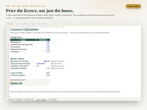Click the Exclusivity applied label
147x110 pixels.
pyautogui.click(x=18, y=75)
